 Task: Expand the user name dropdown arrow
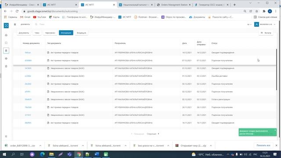point(274,25)
